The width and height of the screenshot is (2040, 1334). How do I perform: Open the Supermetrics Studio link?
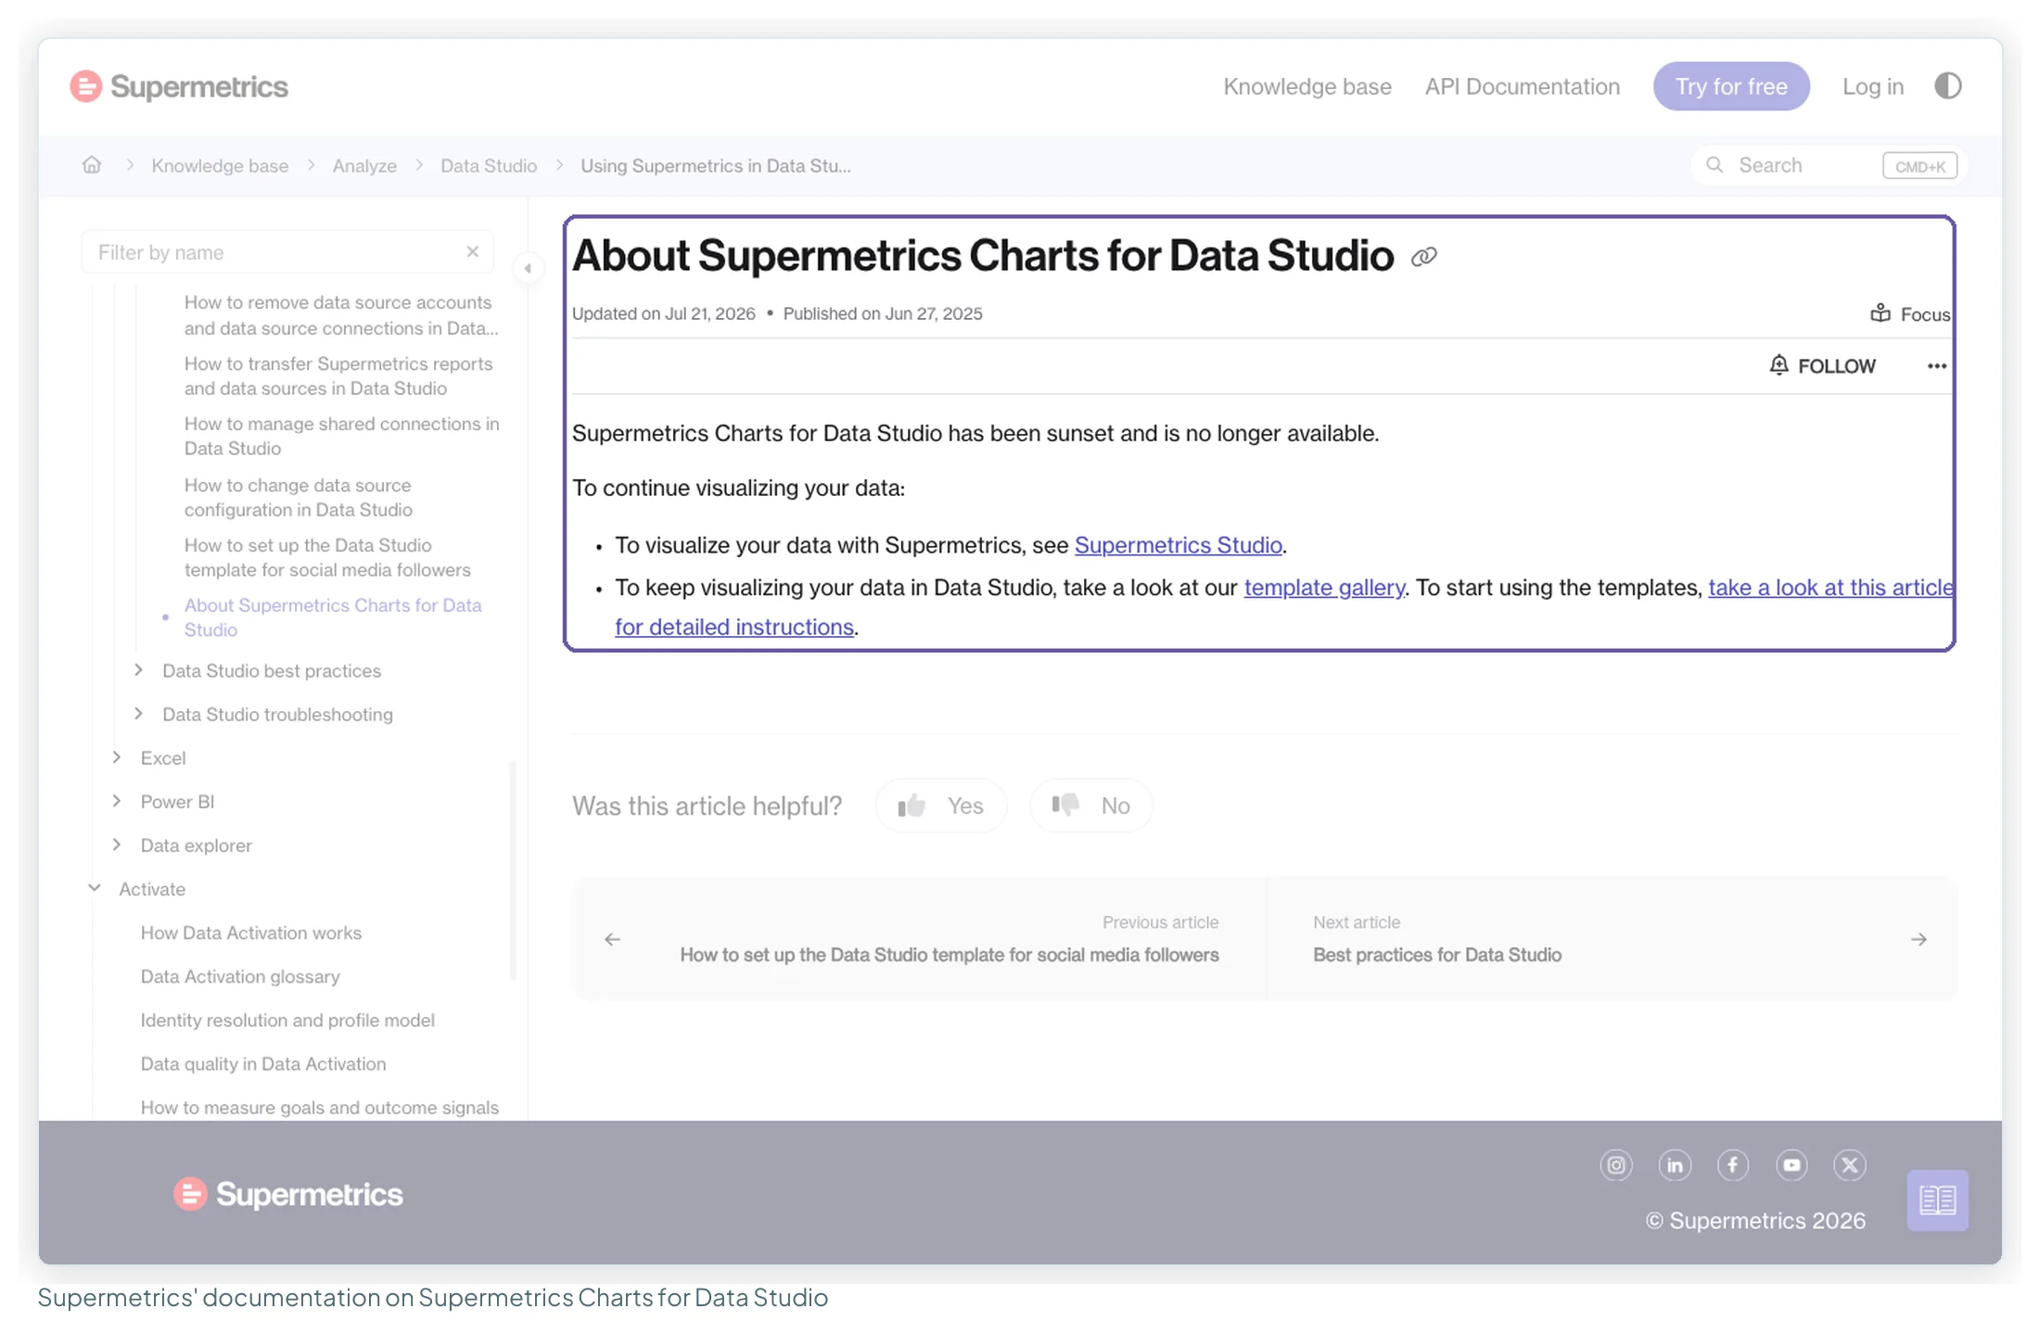(x=1178, y=545)
